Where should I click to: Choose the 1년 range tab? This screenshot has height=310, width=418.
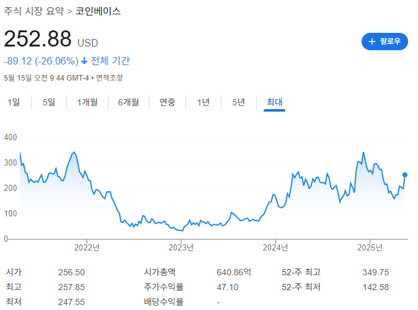(203, 102)
